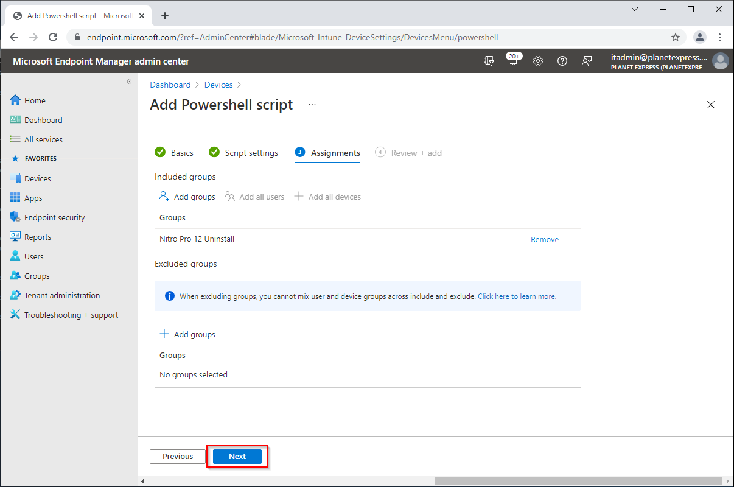This screenshot has height=487, width=734.
Task: Click Add all users
Action: (254, 197)
